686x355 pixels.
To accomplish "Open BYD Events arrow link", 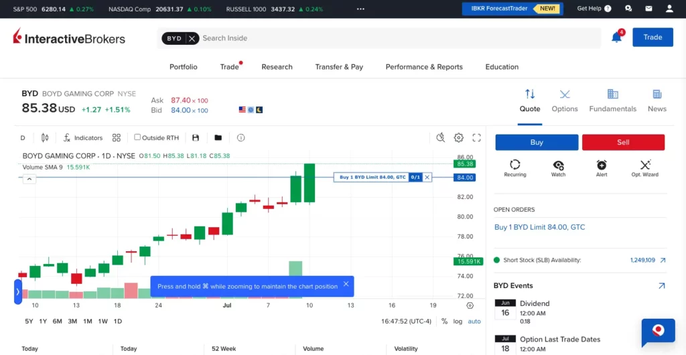I will tap(661, 286).
